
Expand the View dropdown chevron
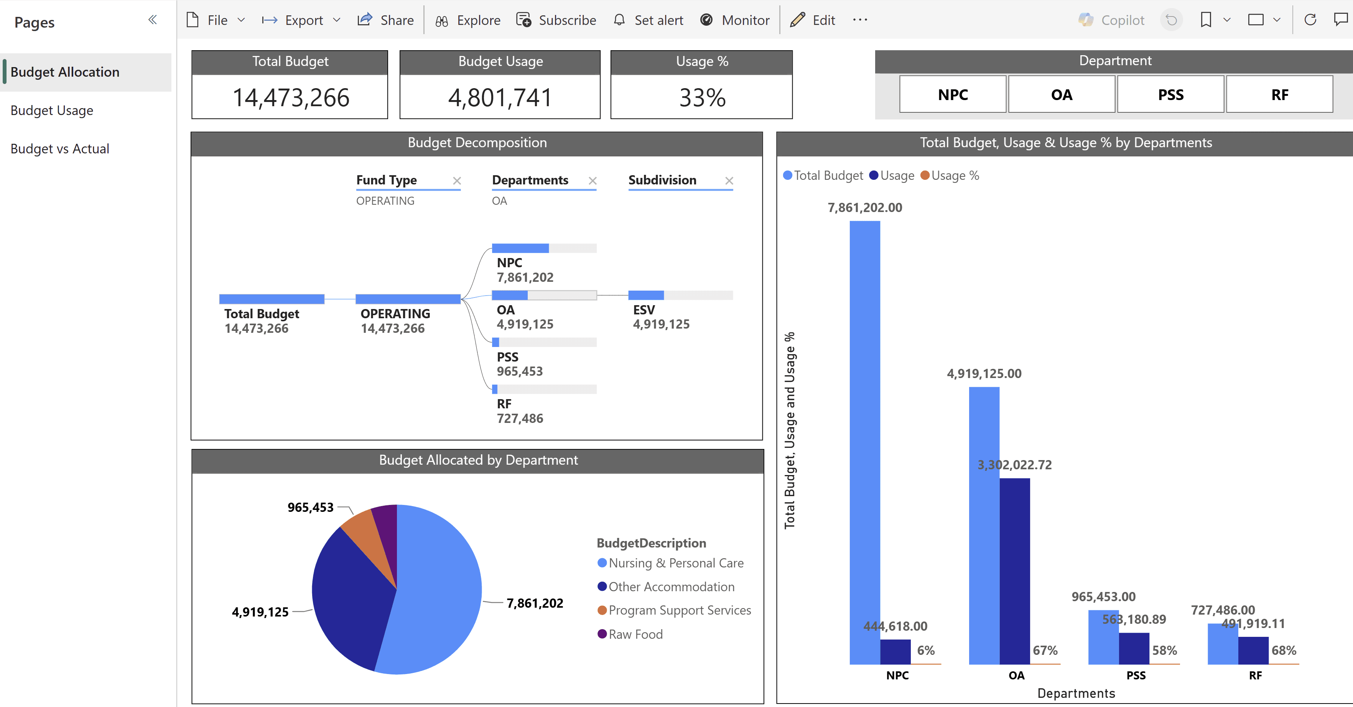[x=1277, y=20]
